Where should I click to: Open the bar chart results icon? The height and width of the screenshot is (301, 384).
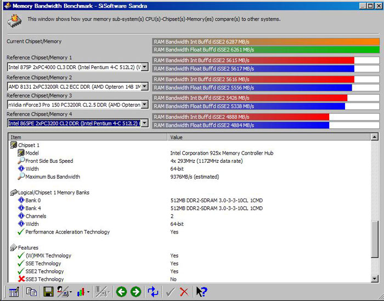pos(81,292)
